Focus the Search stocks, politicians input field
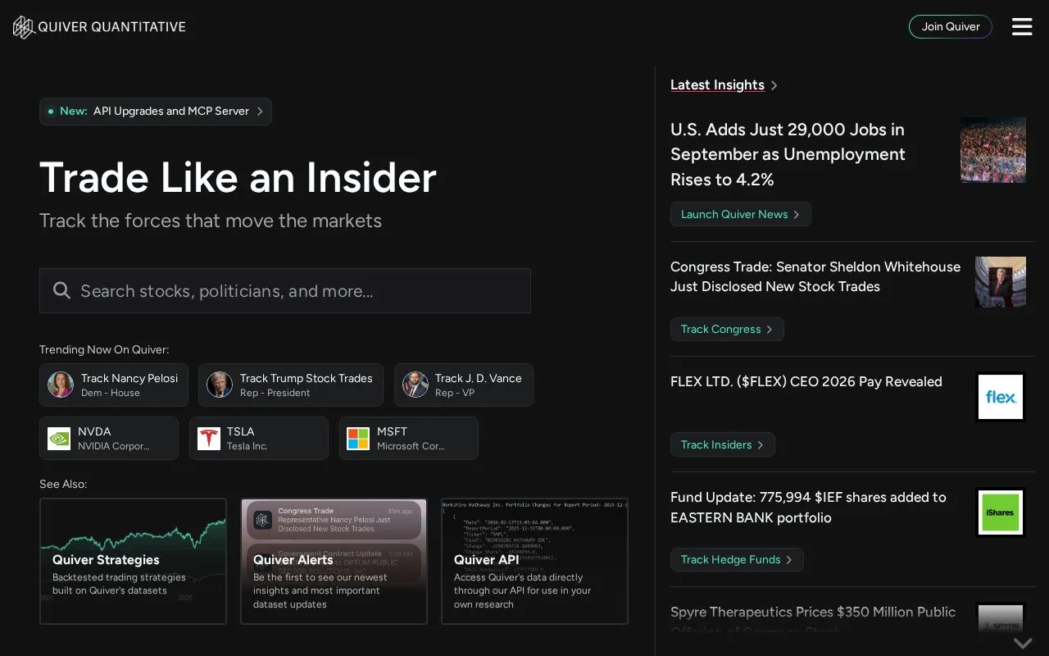Screen dimensions: 1049x656 tap(285, 290)
